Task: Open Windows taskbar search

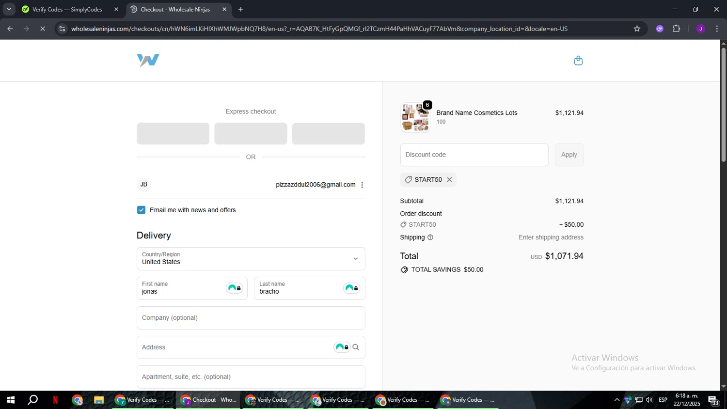Action: point(33,400)
